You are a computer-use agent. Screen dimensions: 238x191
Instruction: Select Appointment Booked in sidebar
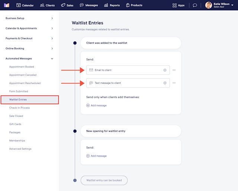pyautogui.click(x=22, y=67)
